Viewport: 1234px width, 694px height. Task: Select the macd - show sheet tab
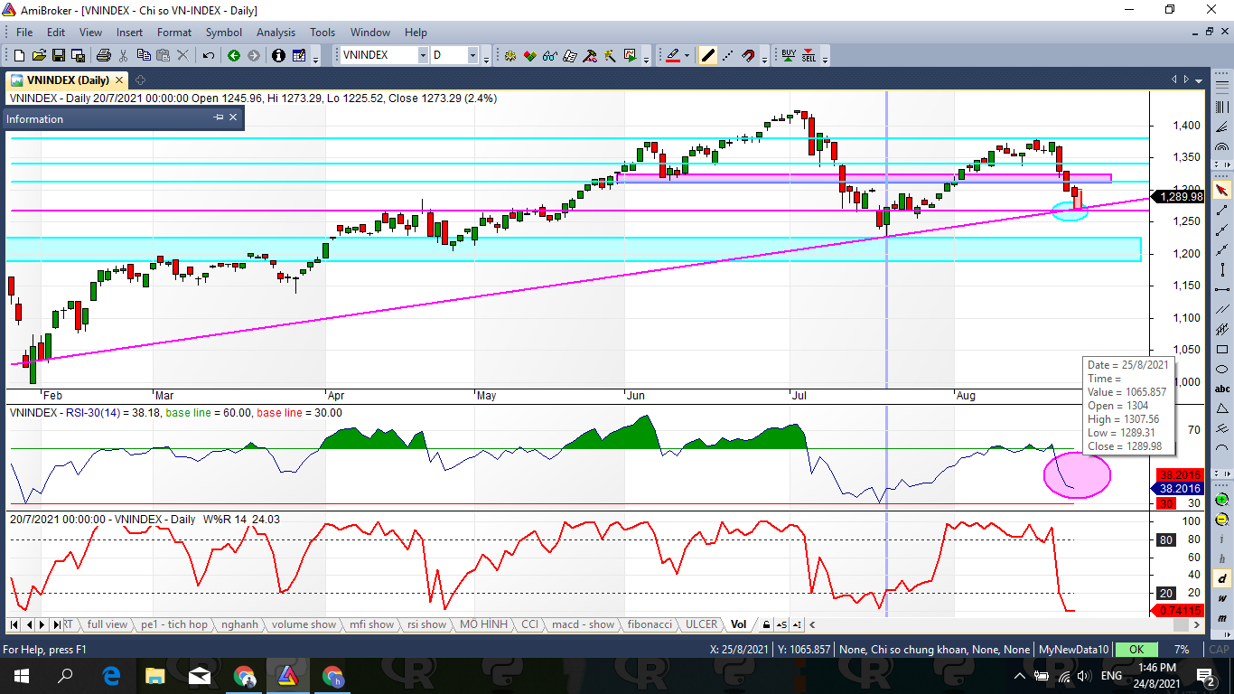(583, 624)
